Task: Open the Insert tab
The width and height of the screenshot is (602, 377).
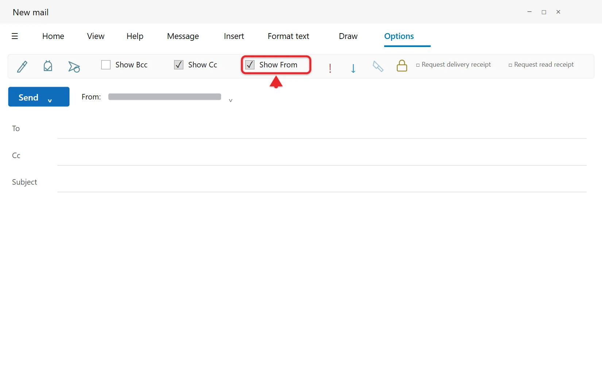Action: [x=234, y=36]
